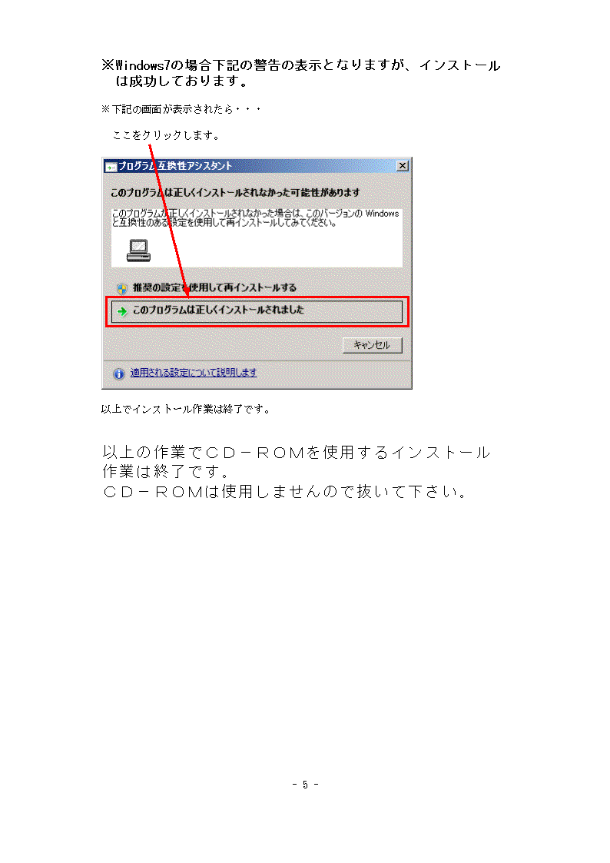The image size is (610, 863).
Task: Click the ここをクリックします label
Action: click(x=166, y=135)
